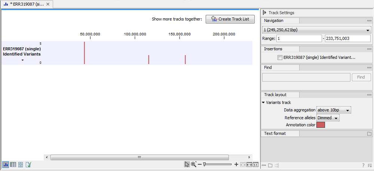Click the plus zoom in button
Viewport: 374px width, 171px height.
coord(236,164)
